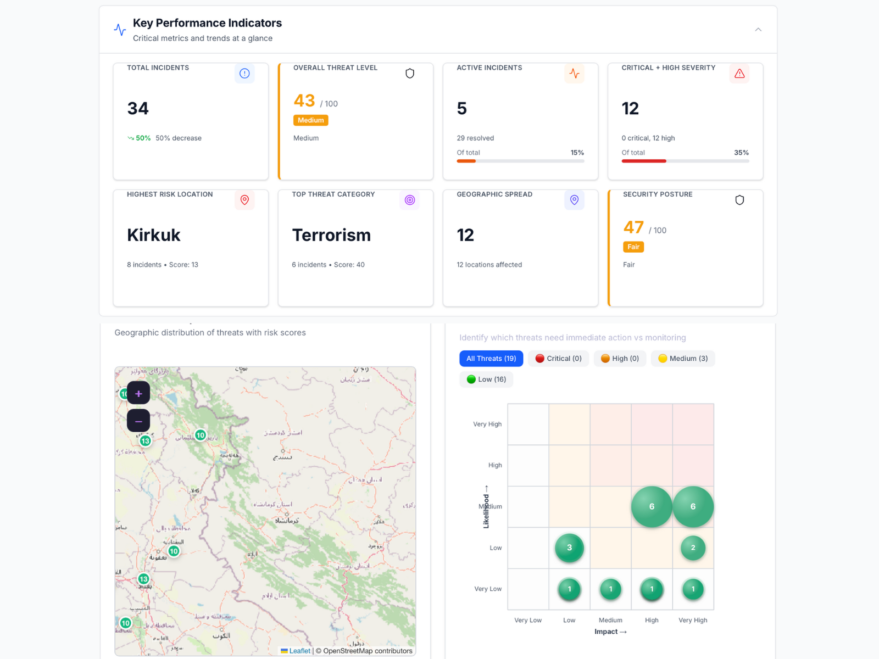This screenshot has width=879, height=659.
Task: Click the warning triangle on Critical + High Severity card
Action: point(739,73)
